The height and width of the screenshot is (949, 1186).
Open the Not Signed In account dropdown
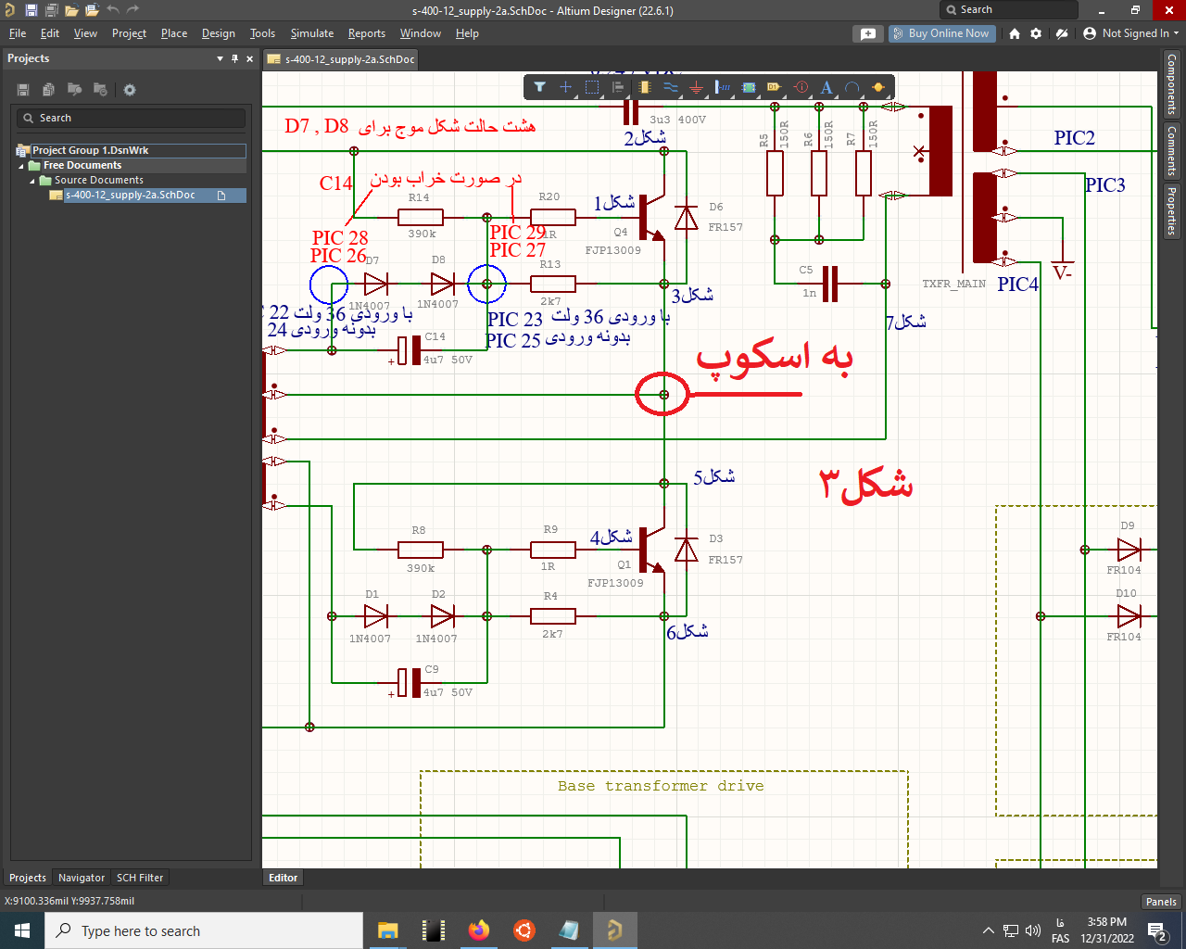click(1131, 33)
